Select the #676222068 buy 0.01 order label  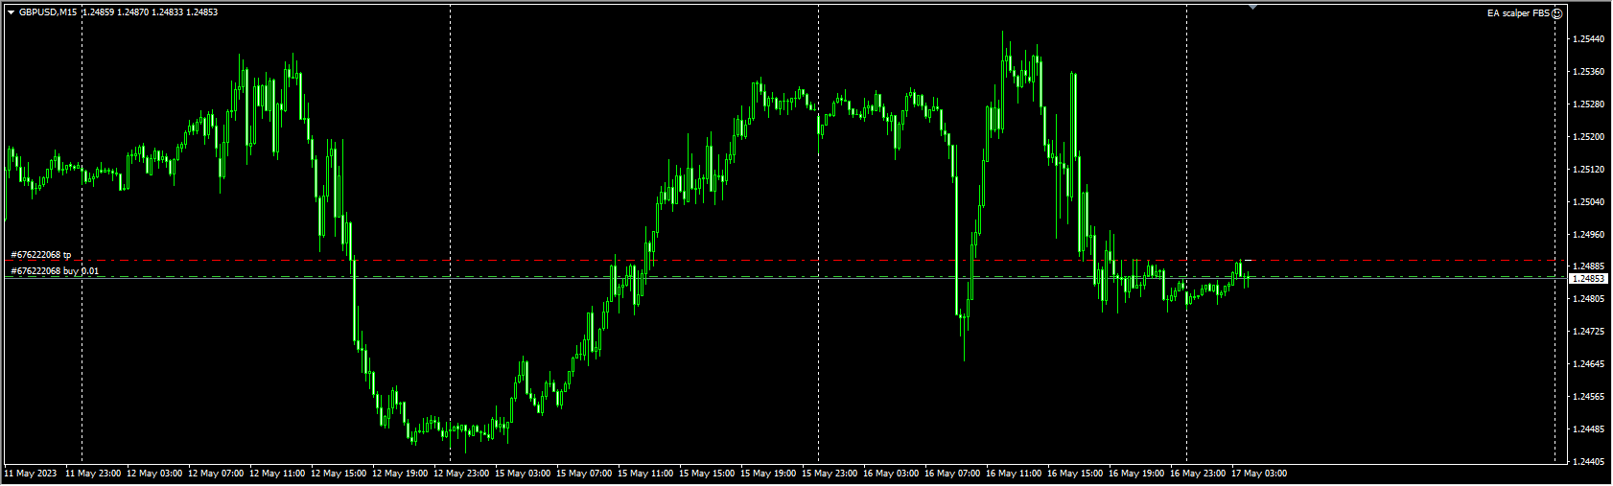(x=55, y=271)
